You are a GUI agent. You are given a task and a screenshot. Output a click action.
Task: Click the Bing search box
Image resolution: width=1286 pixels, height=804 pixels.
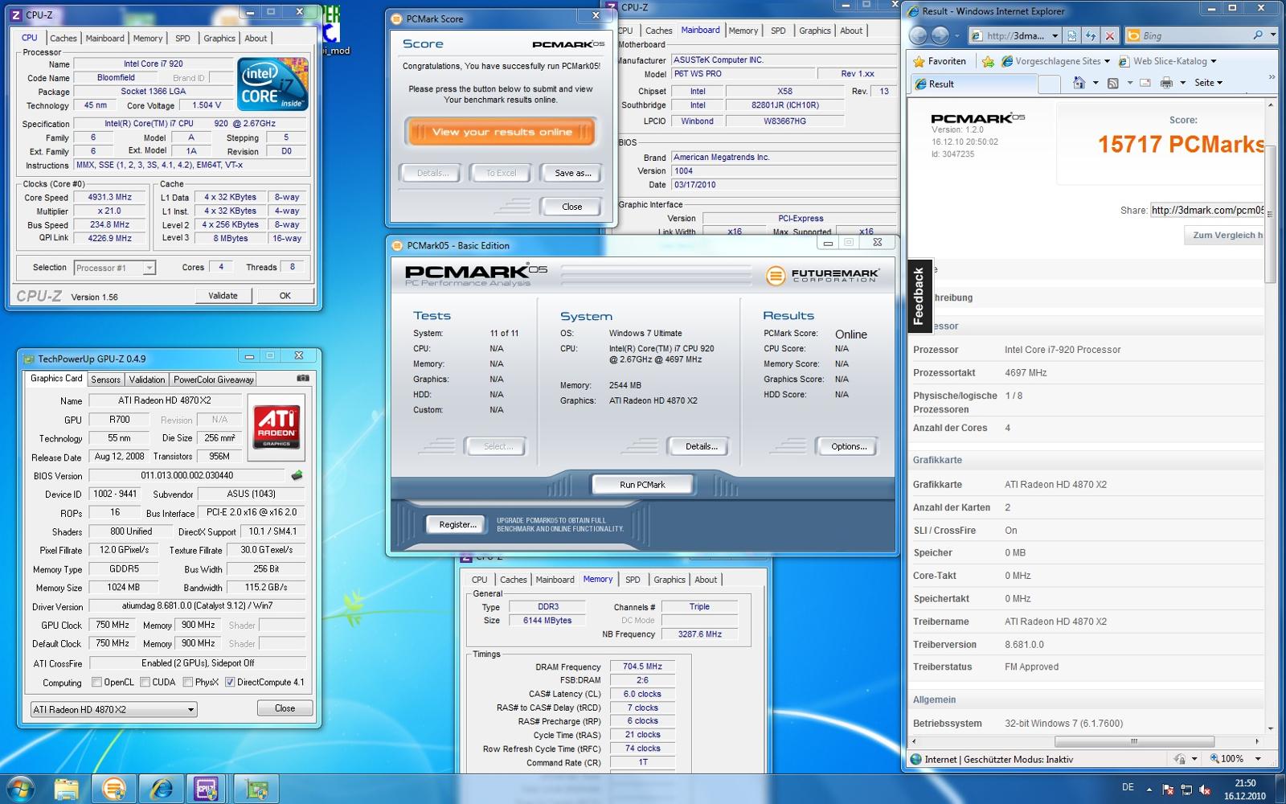[x=1188, y=35]
